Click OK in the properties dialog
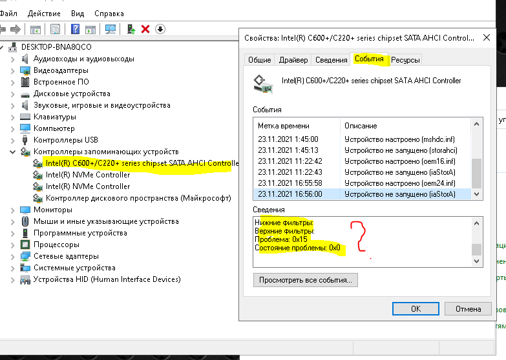The height and width of the screenshot is (360, 506). 416,309
